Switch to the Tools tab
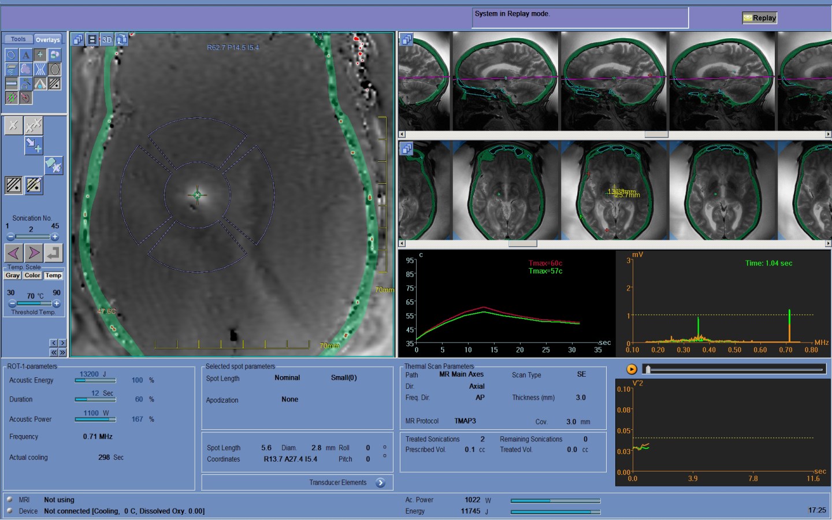The height and width of the screenshot is (520, 832). [x=18, y=39]
